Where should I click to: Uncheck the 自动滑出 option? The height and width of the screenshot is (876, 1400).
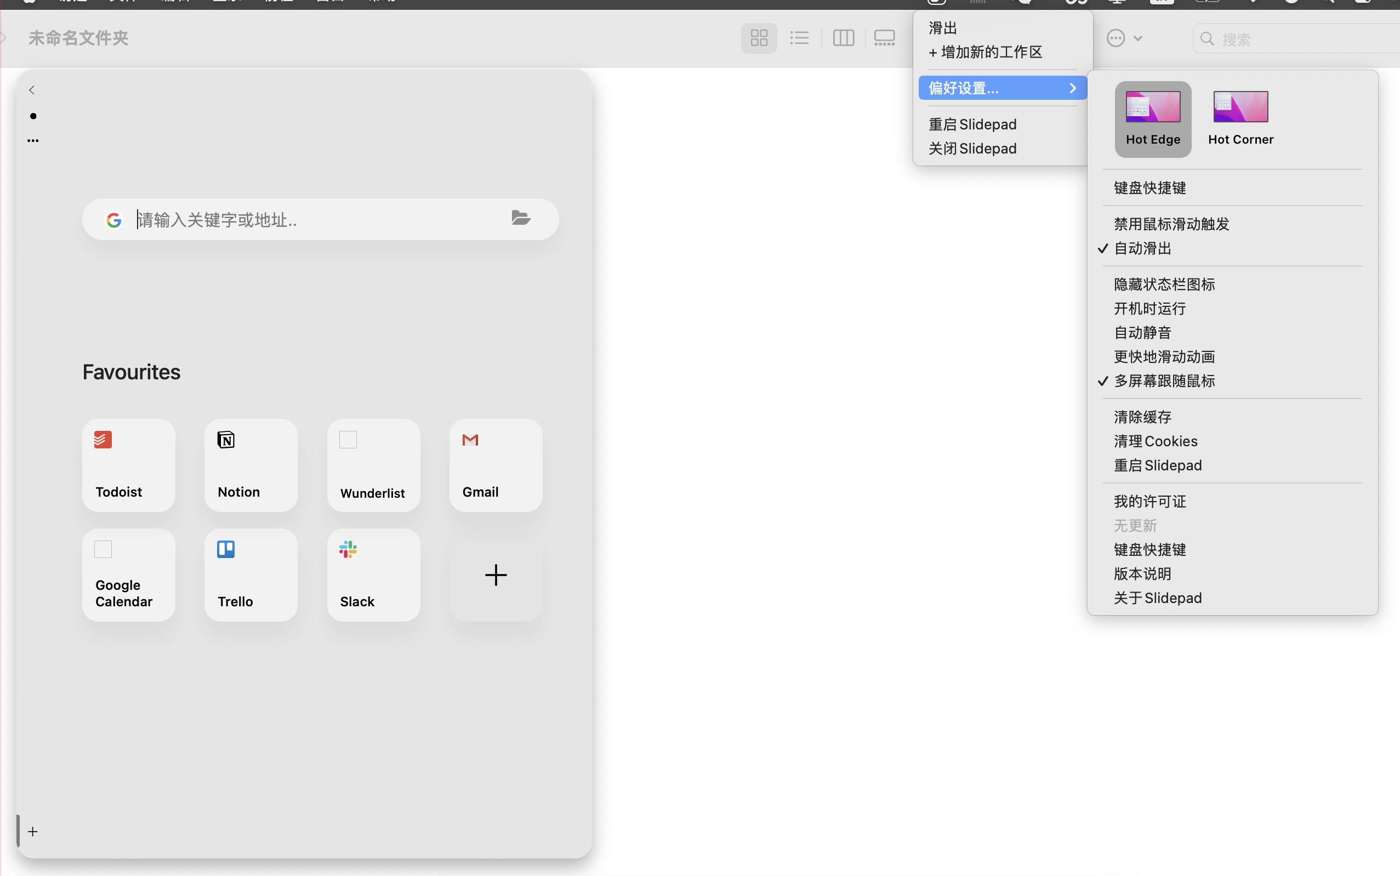[x=1233, y=248]
